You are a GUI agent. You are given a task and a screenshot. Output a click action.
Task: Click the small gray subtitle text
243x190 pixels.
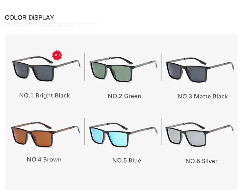pyautogui.click(x=50, y=25)
